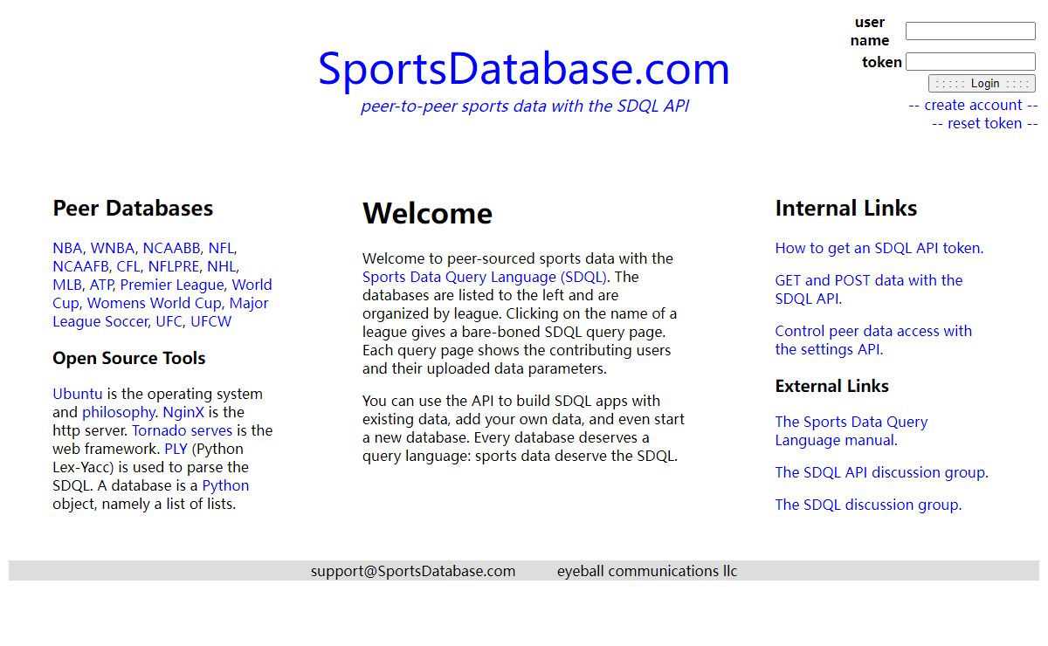Open the Tornado serves link

coord(183,430)
